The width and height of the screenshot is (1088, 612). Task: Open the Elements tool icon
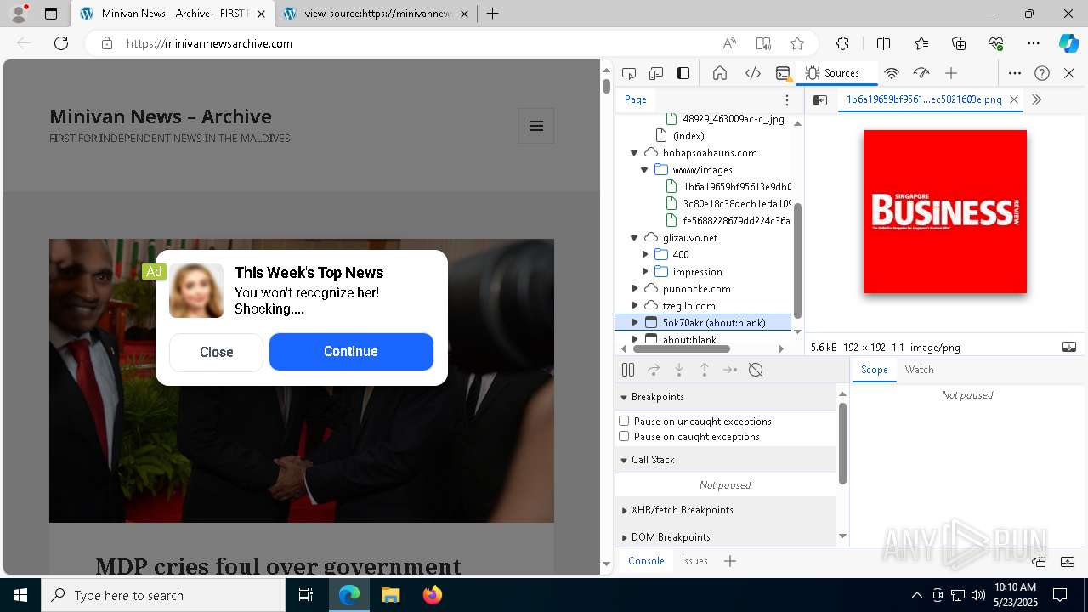[753, 73]
